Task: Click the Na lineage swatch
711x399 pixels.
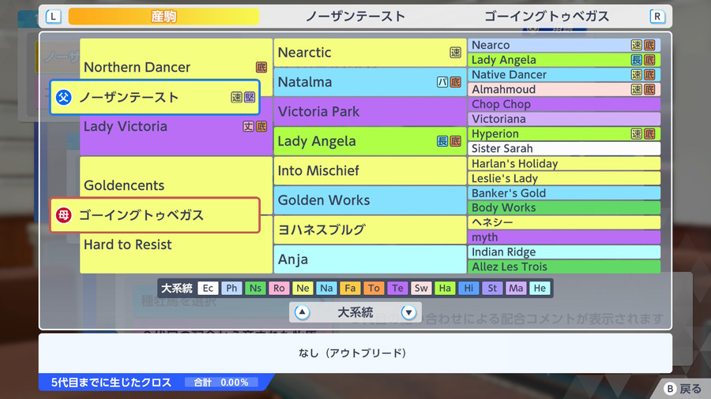Action: click(326, 288)
